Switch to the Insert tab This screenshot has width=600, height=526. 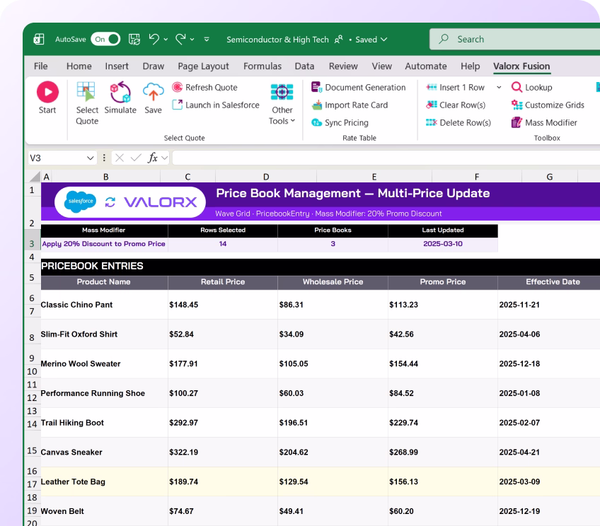pyautogui.click(x=117, y=66)
